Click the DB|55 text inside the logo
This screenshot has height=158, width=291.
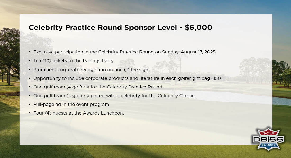click(268, 139)
